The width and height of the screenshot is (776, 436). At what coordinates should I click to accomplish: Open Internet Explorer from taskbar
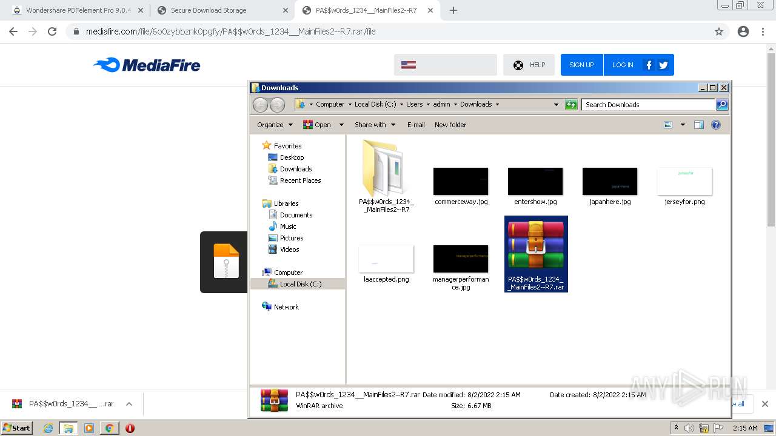48,428
